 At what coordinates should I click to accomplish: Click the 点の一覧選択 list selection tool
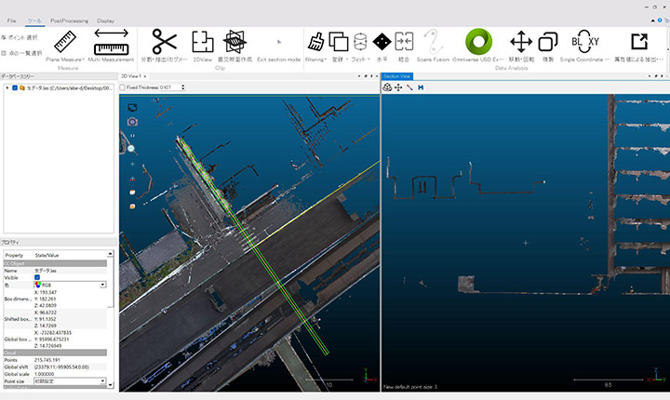click(21, 53)
